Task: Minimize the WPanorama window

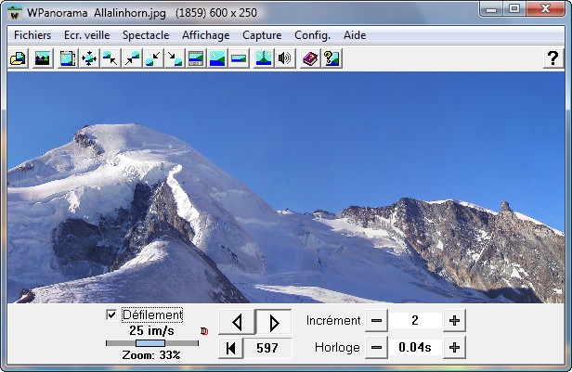Action: [x=491, y=9]
